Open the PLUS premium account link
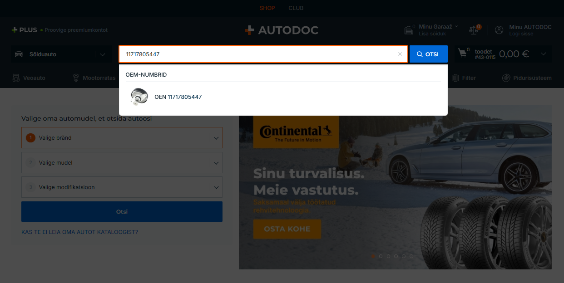The width and height of the screenshot is (564, 283). (x=59, y=30)
